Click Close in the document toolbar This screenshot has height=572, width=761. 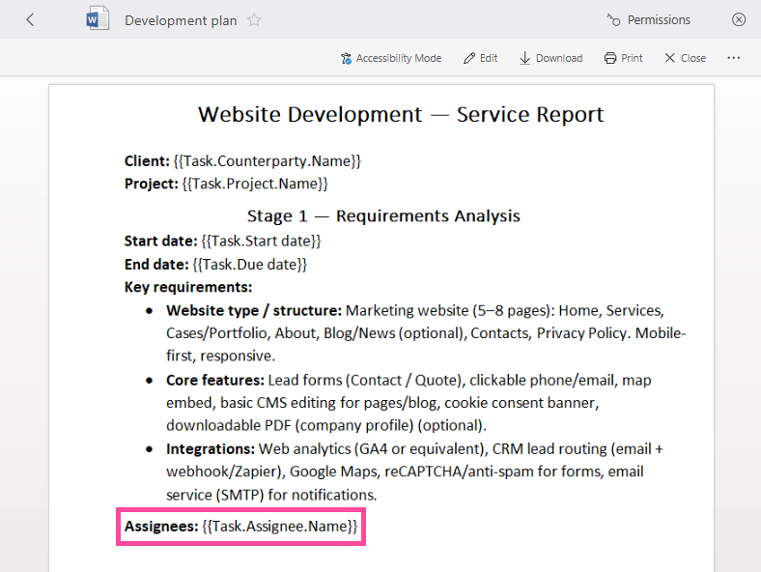(685, 58)
